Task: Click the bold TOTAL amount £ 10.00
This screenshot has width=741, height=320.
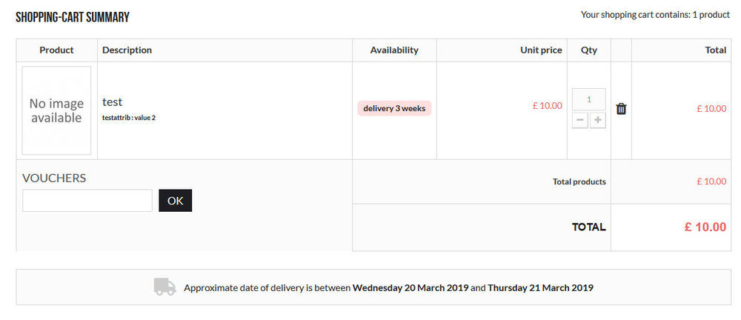Action: (705, 227)
